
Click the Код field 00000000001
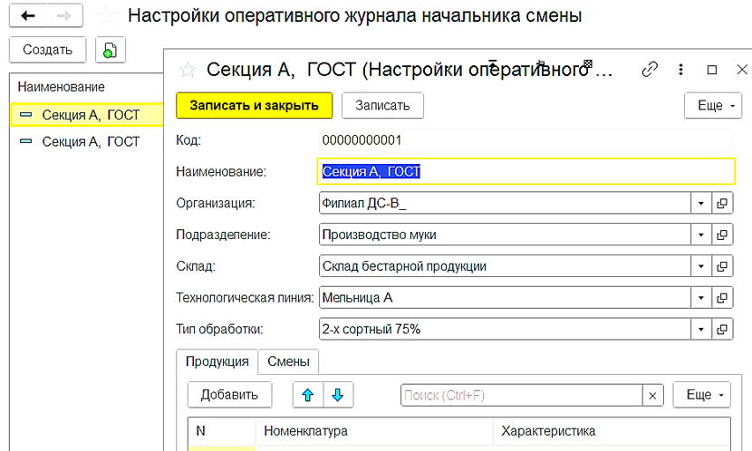pyautogui.click(x=526, y=140)
